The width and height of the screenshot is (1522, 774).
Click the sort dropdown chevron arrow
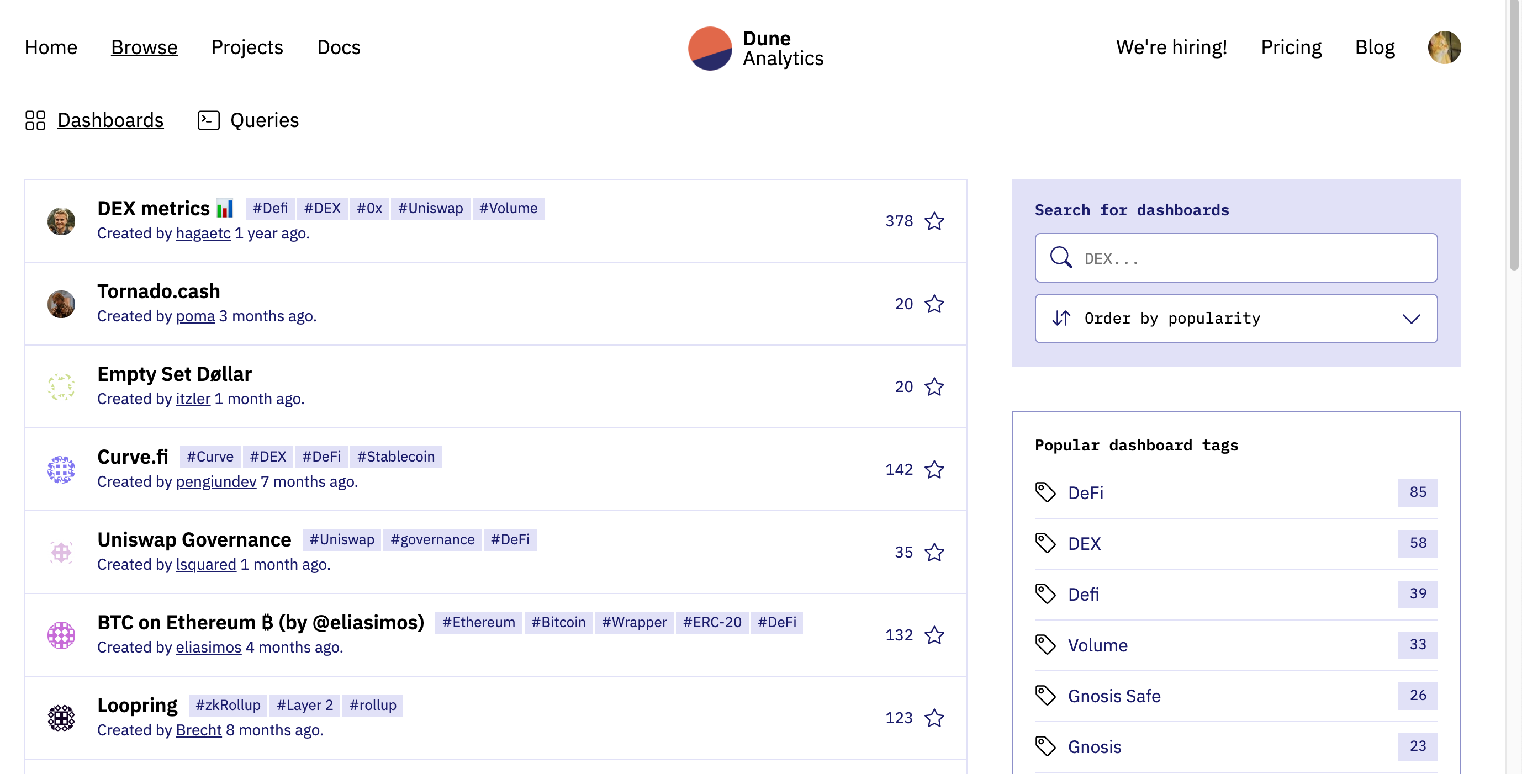1411,319
